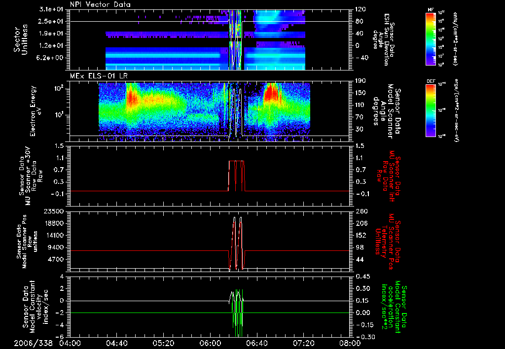Viewport: 505px width, 349px height.
Task: Click the 9400 scanner position tick label
Action: [57, 247]
